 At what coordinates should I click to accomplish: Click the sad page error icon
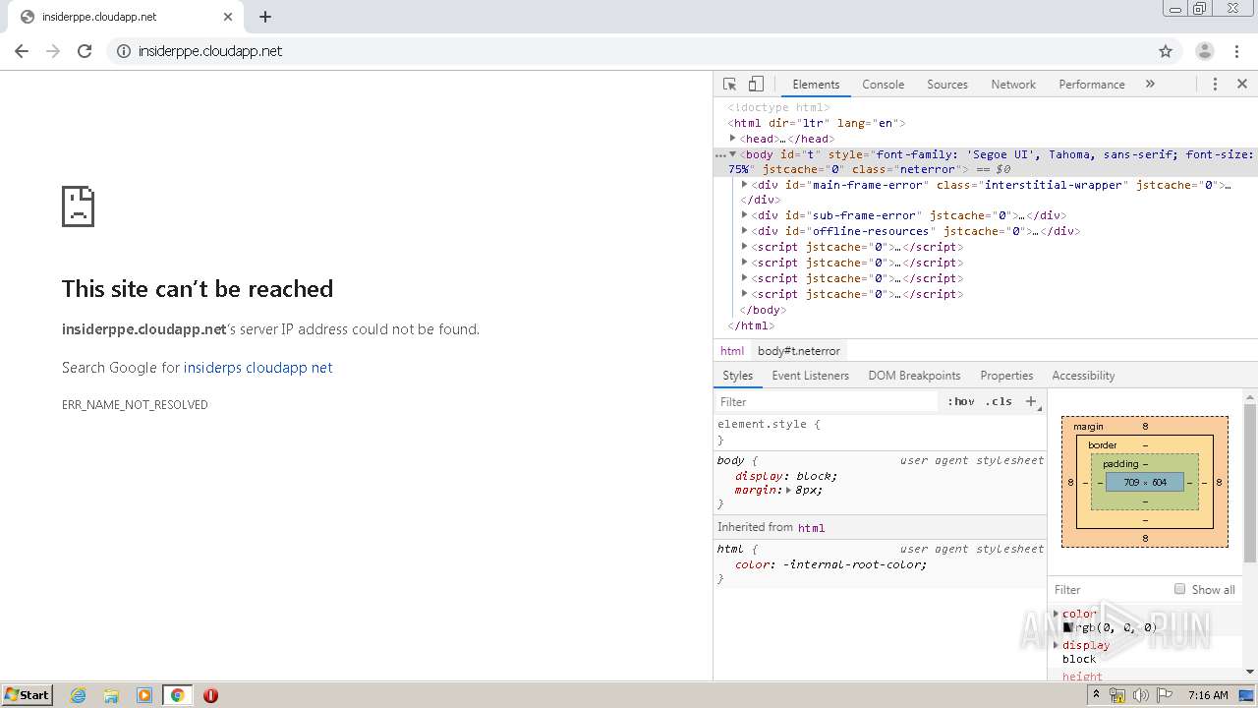[x=79, y=206]
